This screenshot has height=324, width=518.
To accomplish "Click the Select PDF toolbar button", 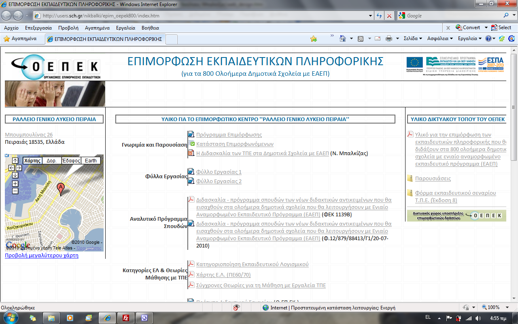I will point(501,28).
